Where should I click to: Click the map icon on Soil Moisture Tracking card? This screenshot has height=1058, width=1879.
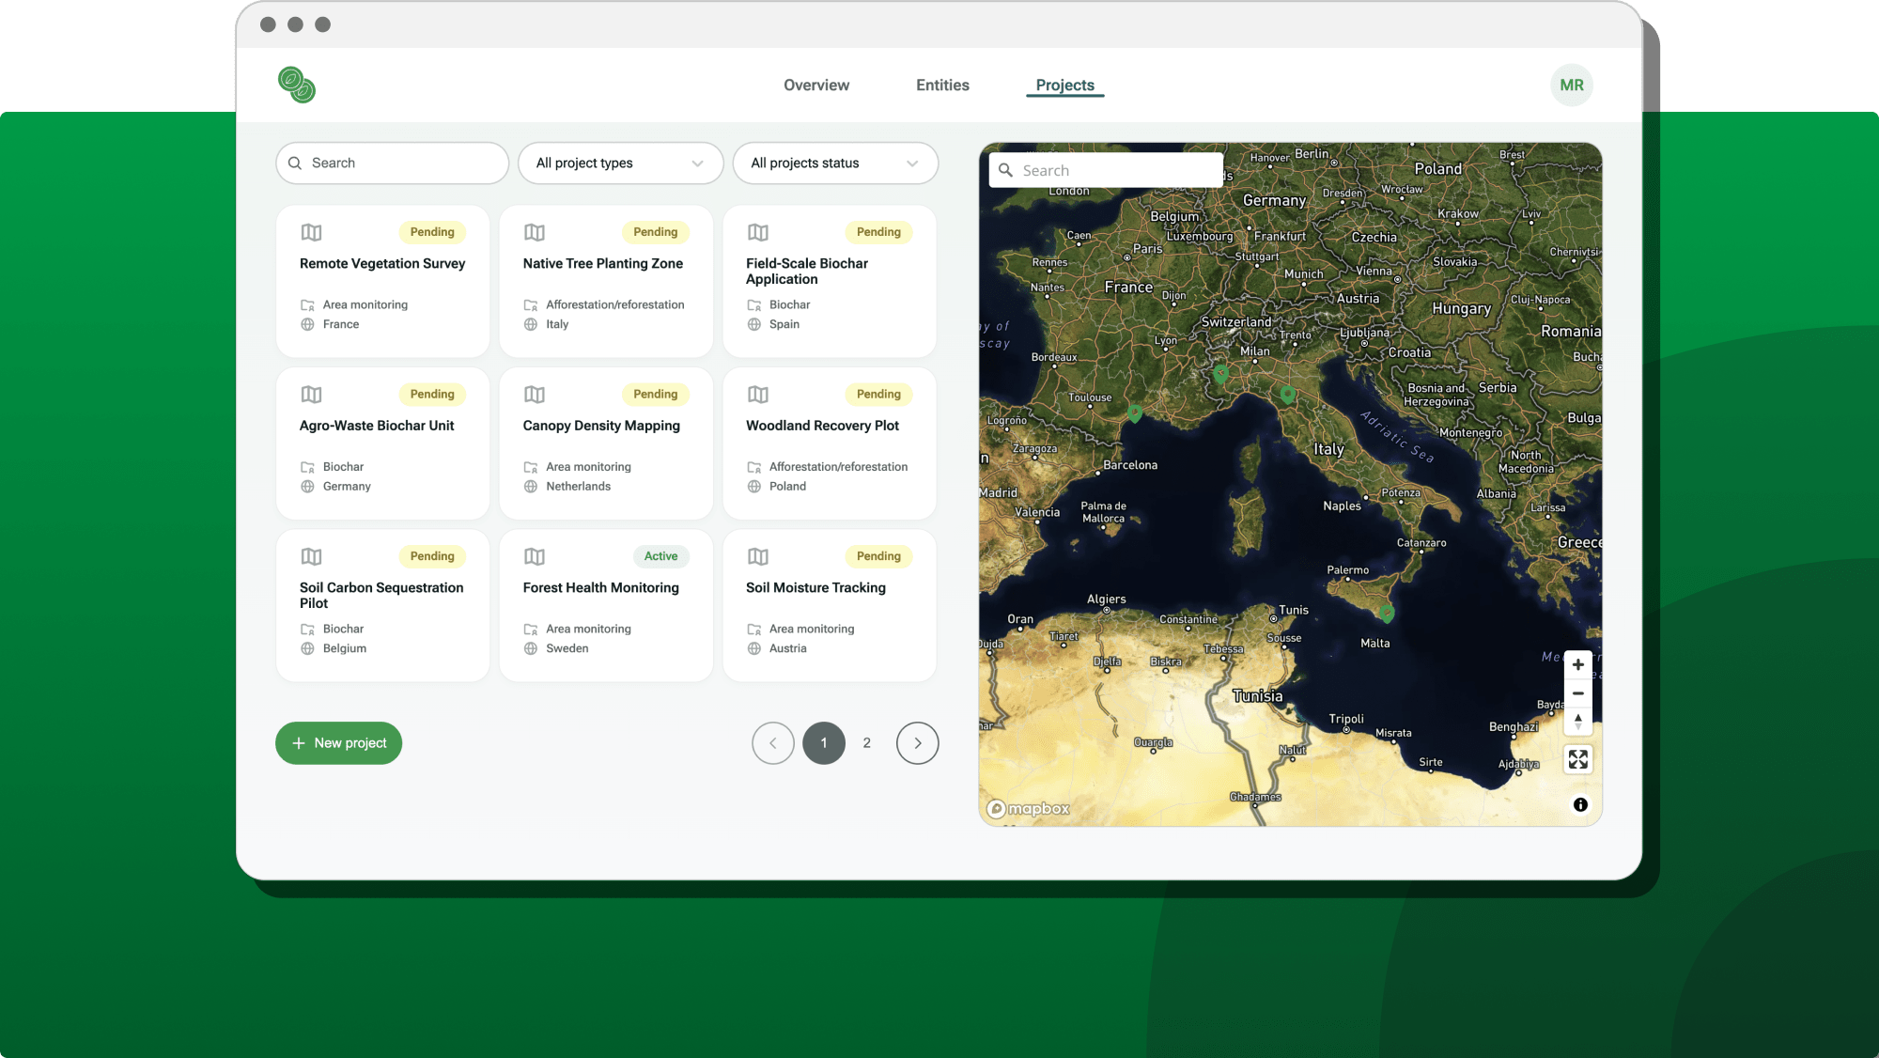click(x=758, y=556)
